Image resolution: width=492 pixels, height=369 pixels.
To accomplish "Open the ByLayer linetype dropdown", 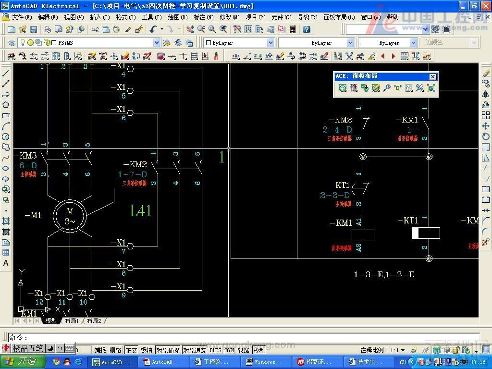I will coord(350,43).
